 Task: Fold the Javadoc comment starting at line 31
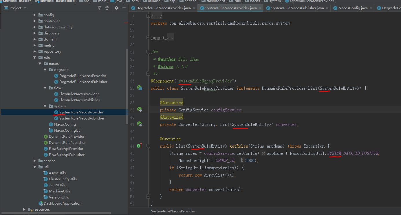click(x=148, y=52)
